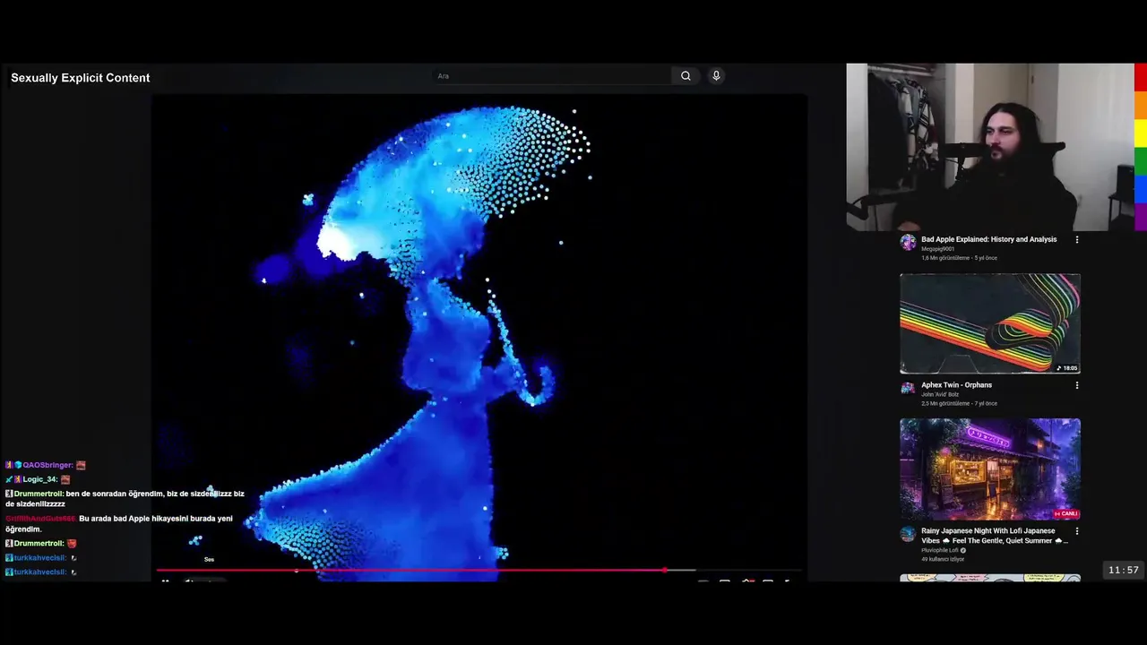Viewport: 1147px width, 645px height.
Task: Click '2,5 Mn görüntüleme · 7 yıl önce' text
Action: [959, 404]
